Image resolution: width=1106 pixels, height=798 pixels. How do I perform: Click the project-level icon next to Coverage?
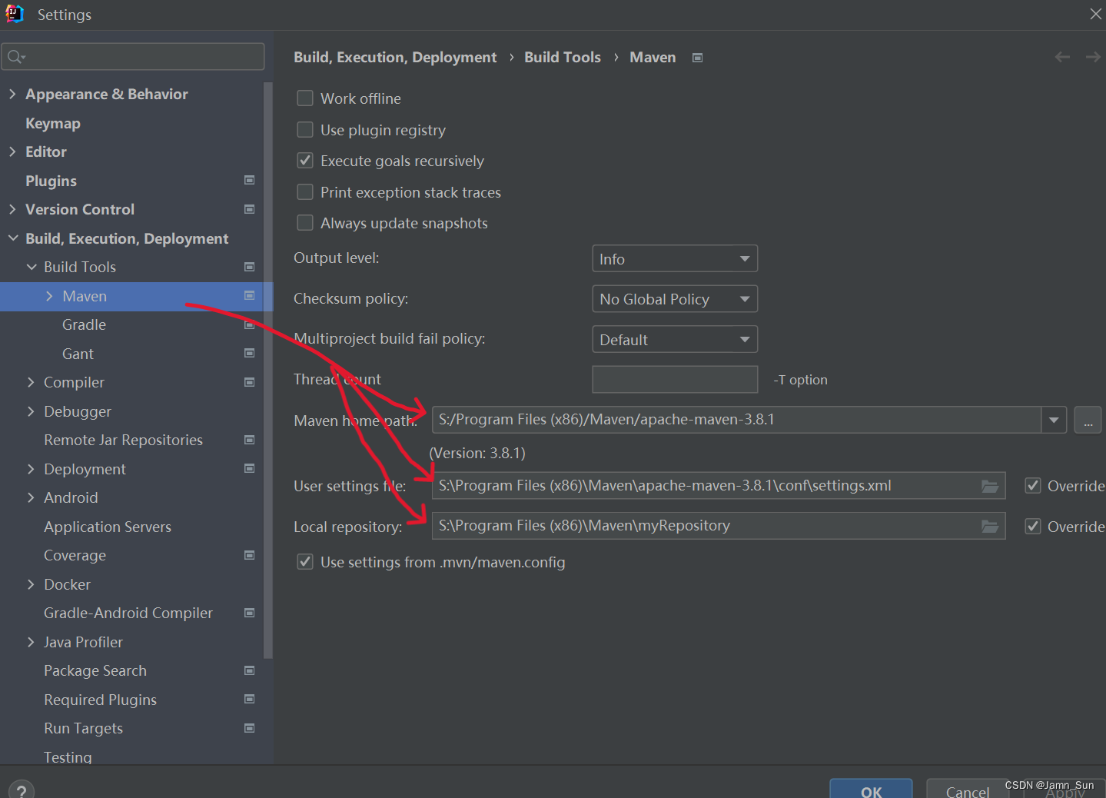point(249,555)
